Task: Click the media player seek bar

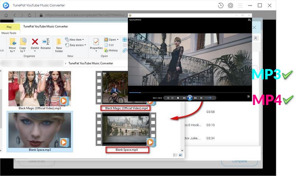Action: [190, 92]
